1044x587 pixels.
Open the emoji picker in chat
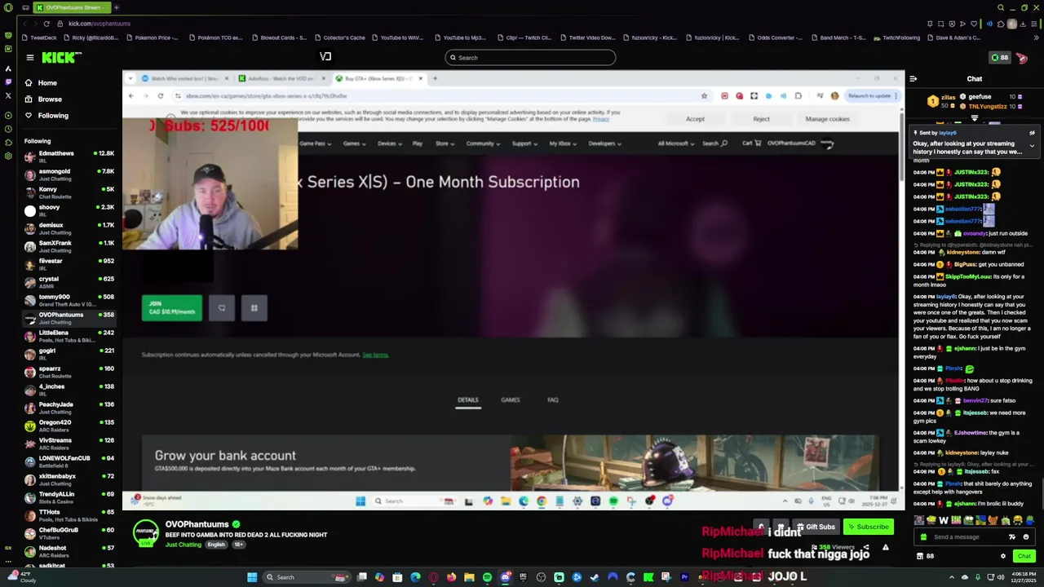pyautogui.click(x=1026, y=537)
